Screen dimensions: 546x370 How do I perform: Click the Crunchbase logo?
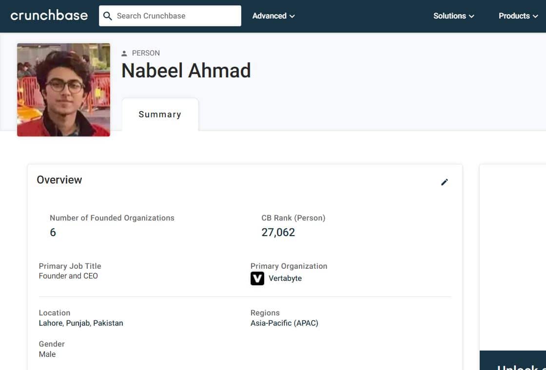point(49,16)
